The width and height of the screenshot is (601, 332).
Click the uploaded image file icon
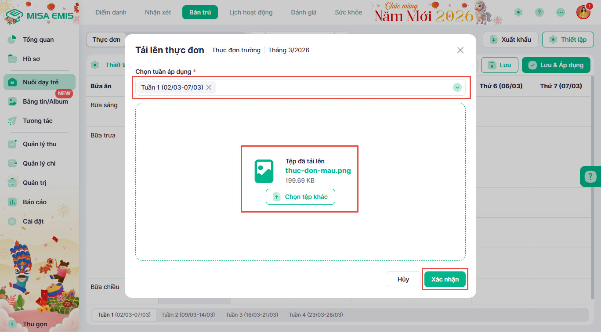264,171
